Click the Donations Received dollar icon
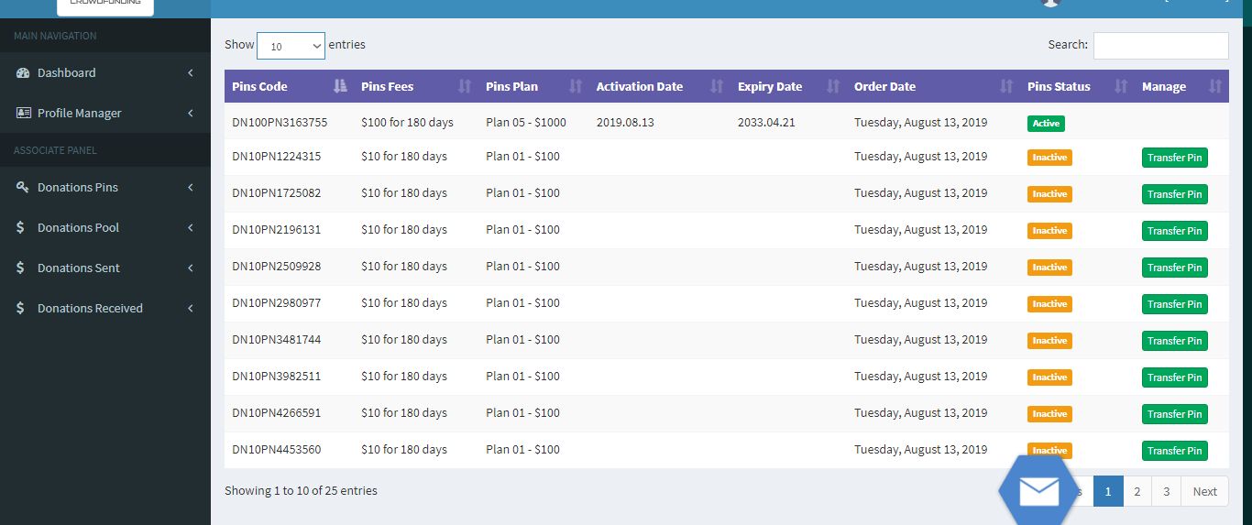 click(x=21, y=308)
